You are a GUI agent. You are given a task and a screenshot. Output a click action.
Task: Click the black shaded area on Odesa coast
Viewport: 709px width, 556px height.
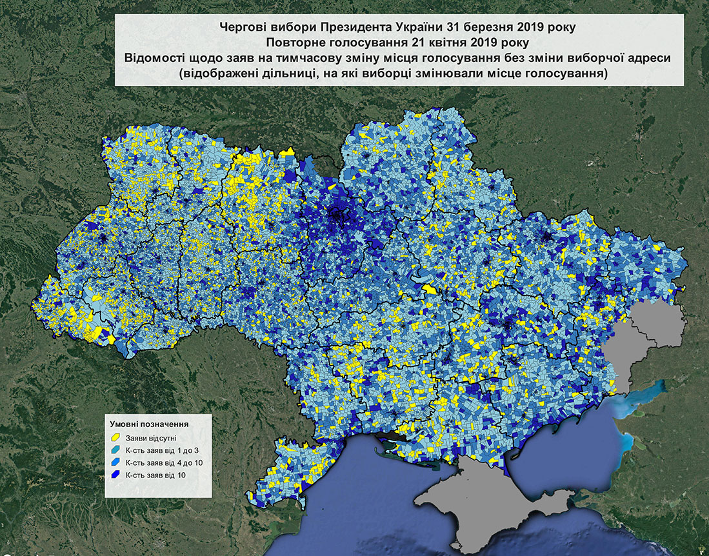coord(394,435)
